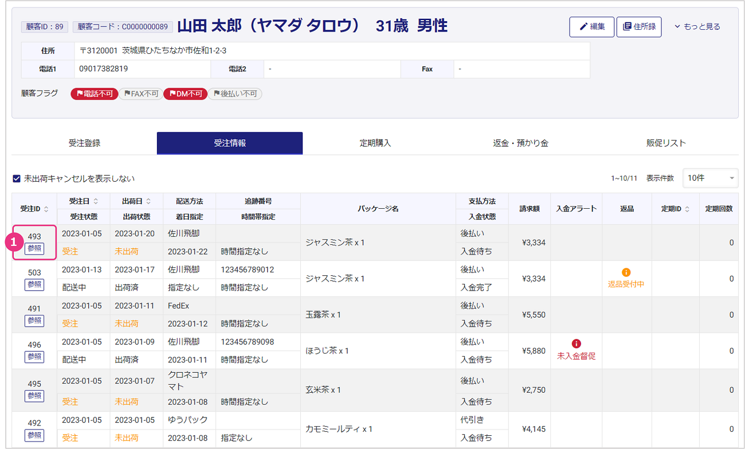Image resolution: width=745 pixels, height=449 pixels.
Task: Open the 住所録 address book
Action: 638,27
